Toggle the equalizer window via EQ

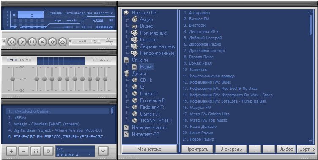(99, 27)
